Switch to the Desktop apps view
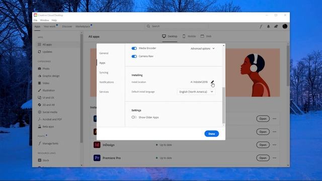 point(170,36)
